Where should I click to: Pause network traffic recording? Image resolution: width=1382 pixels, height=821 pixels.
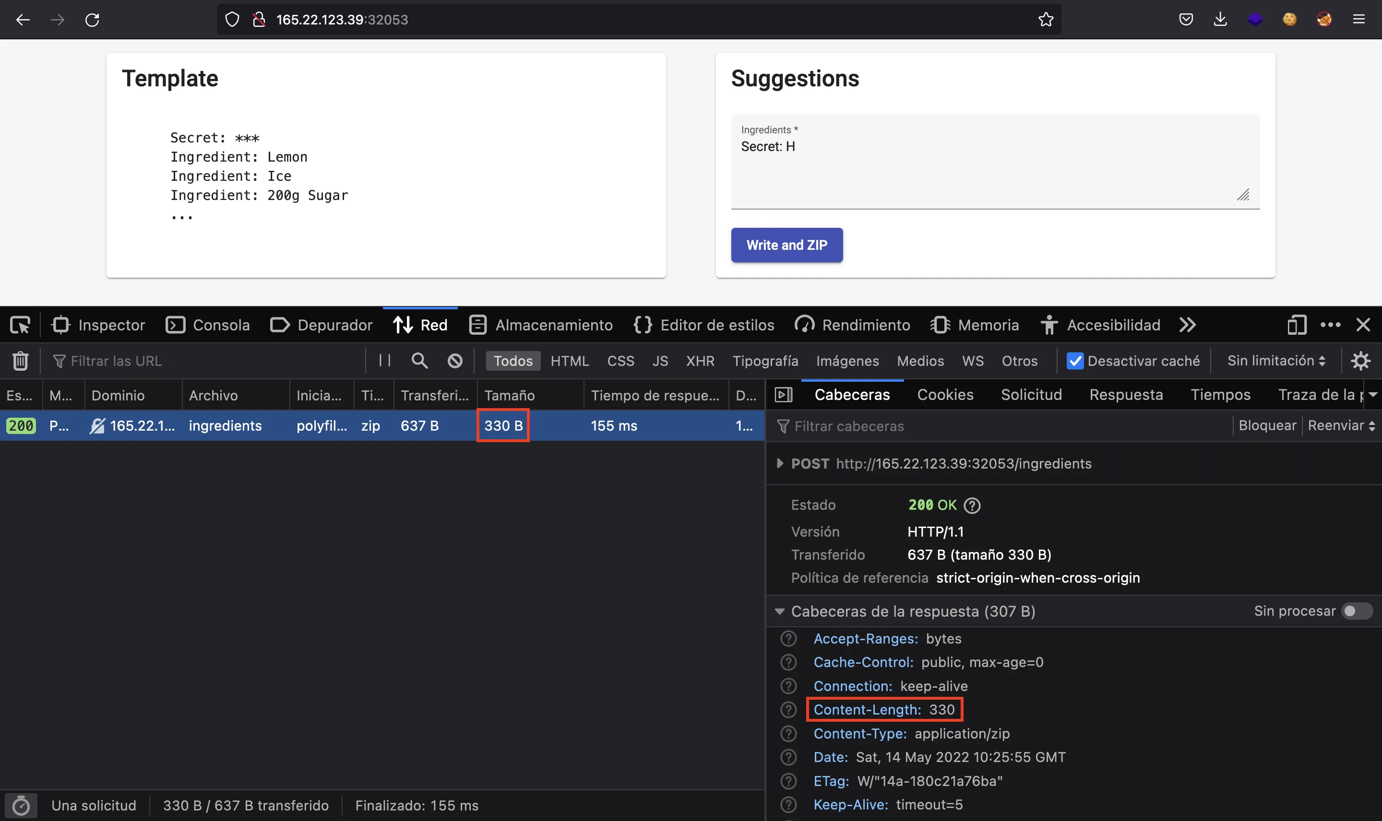[x=385, y=361]
